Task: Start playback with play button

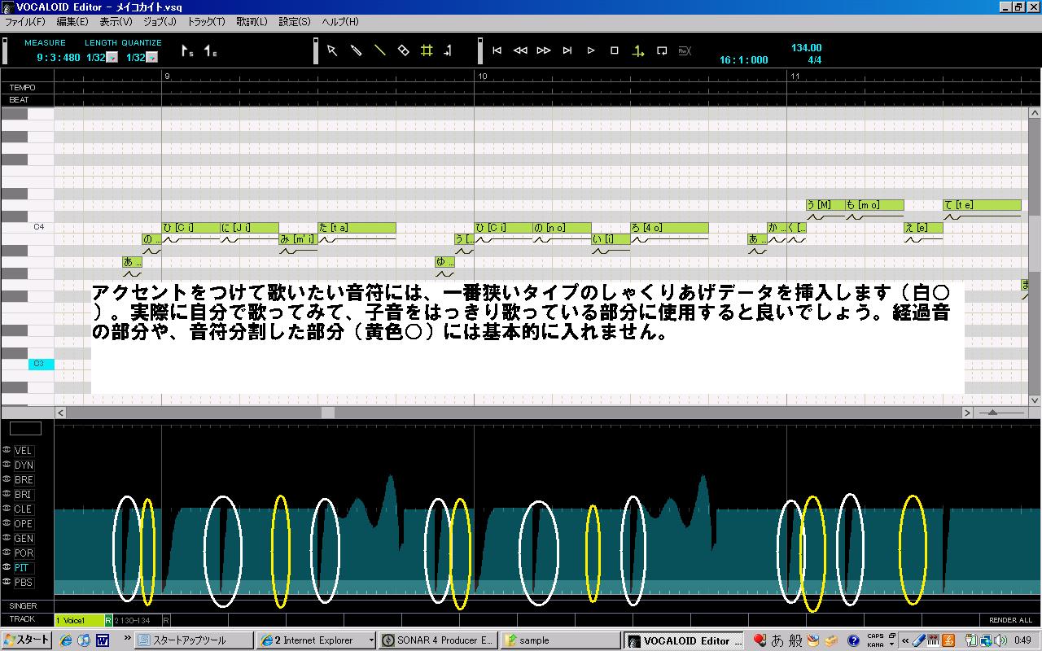Action: [591, 50]
